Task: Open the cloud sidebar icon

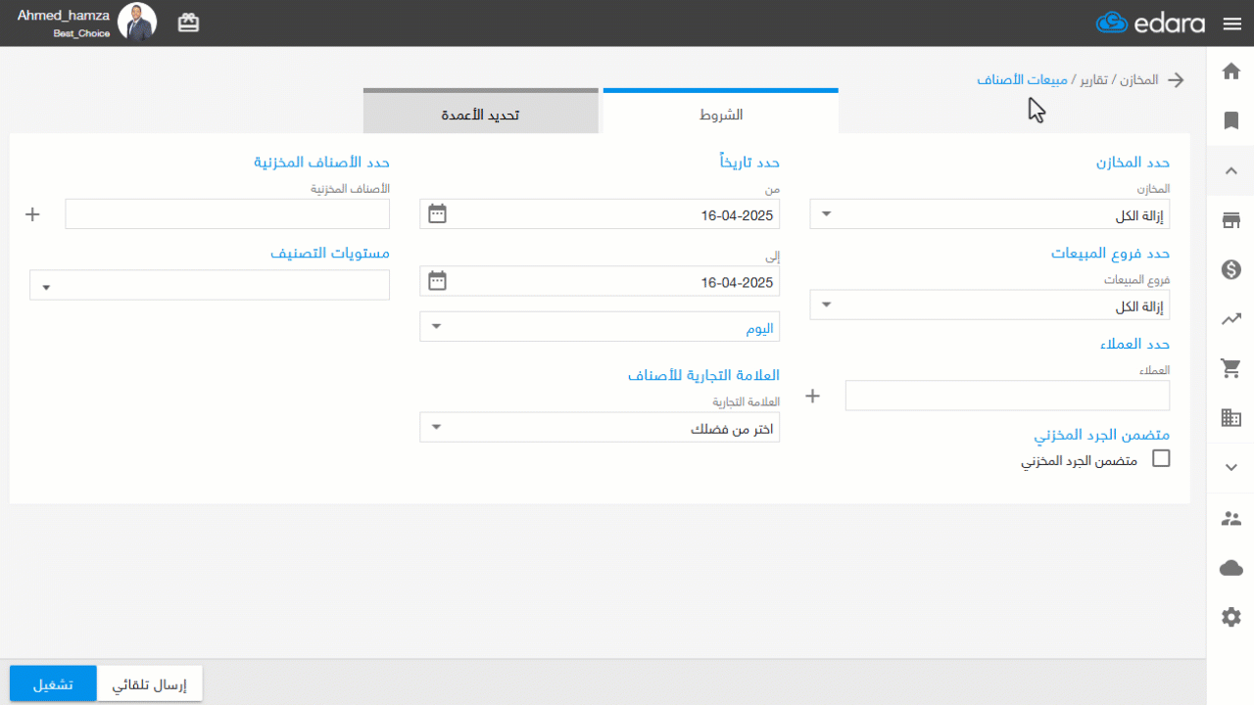Action: tap(1231, 568)
